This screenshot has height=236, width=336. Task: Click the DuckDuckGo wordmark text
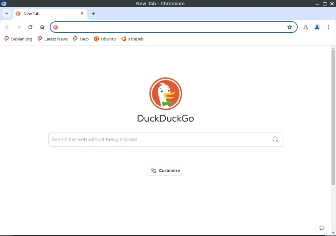pyautogui.click(x=166, y=118)
